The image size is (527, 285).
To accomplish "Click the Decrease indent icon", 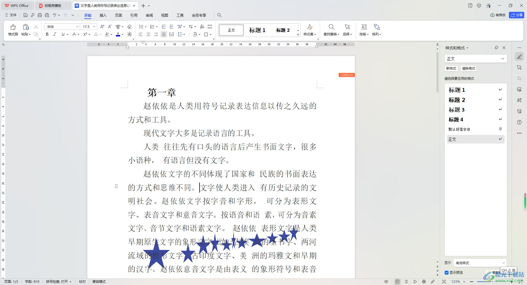I will pyautogui.click(x=164, y=27).
